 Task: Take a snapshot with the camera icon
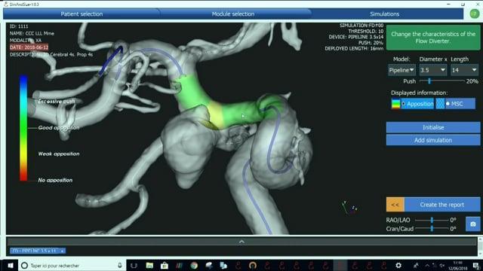472,224
